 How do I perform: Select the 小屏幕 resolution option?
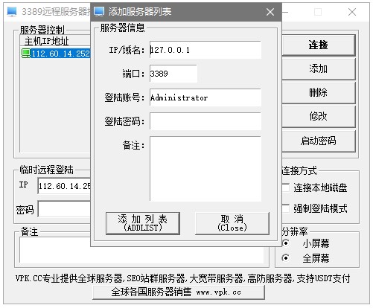tap(286, 243)
